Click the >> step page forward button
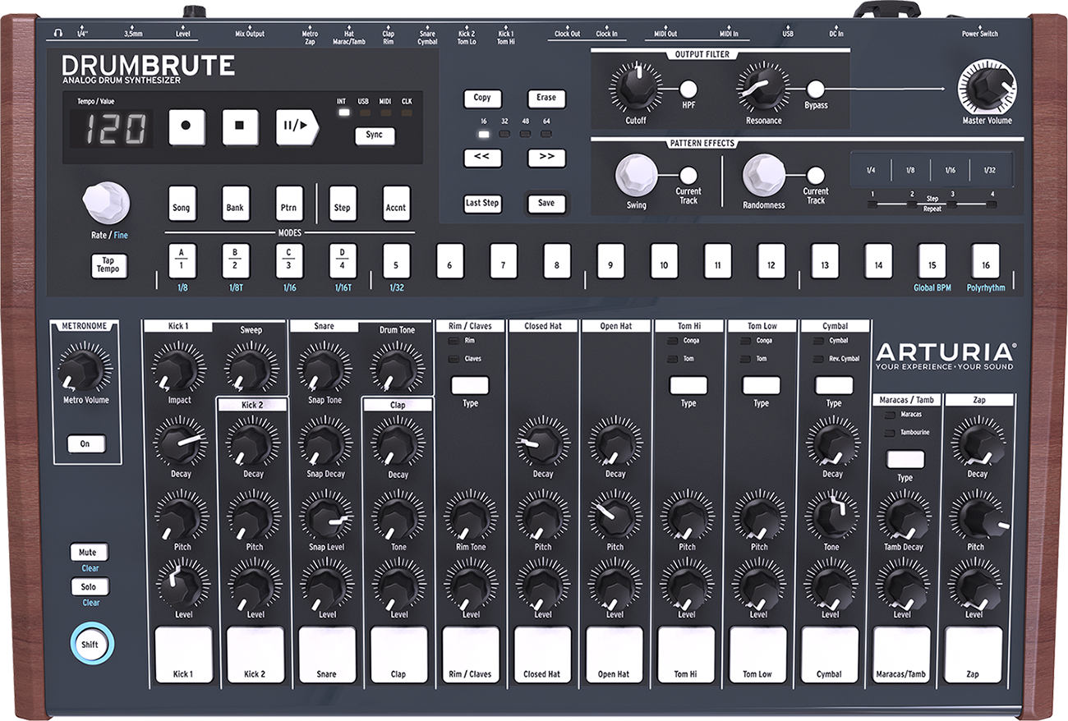1068x721 pixels. [x=546, y=158]
